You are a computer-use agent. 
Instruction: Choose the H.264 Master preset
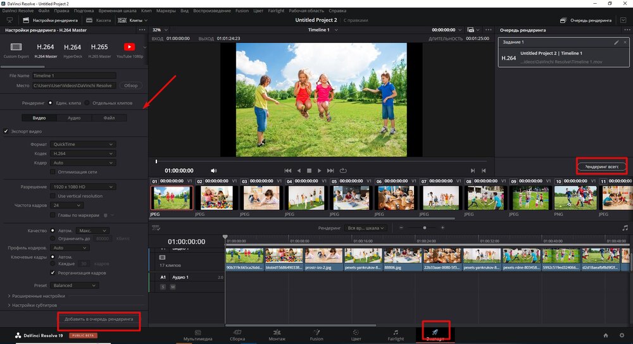[45, 50]
